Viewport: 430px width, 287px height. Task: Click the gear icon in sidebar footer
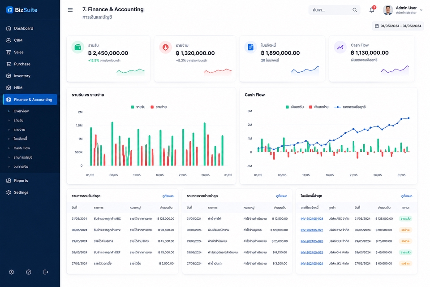click(x=11, y=272)
